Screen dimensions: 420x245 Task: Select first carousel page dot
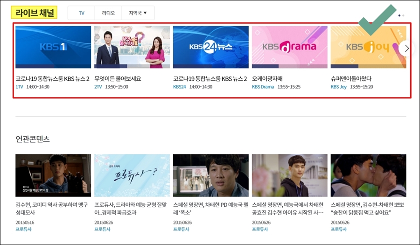click(399, 15)
